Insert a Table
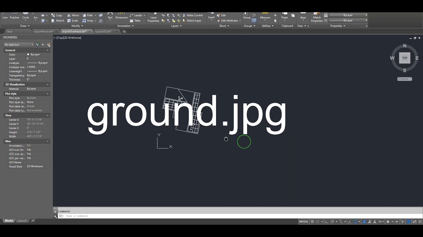This screenshot has height=237, width=423. 135,20
